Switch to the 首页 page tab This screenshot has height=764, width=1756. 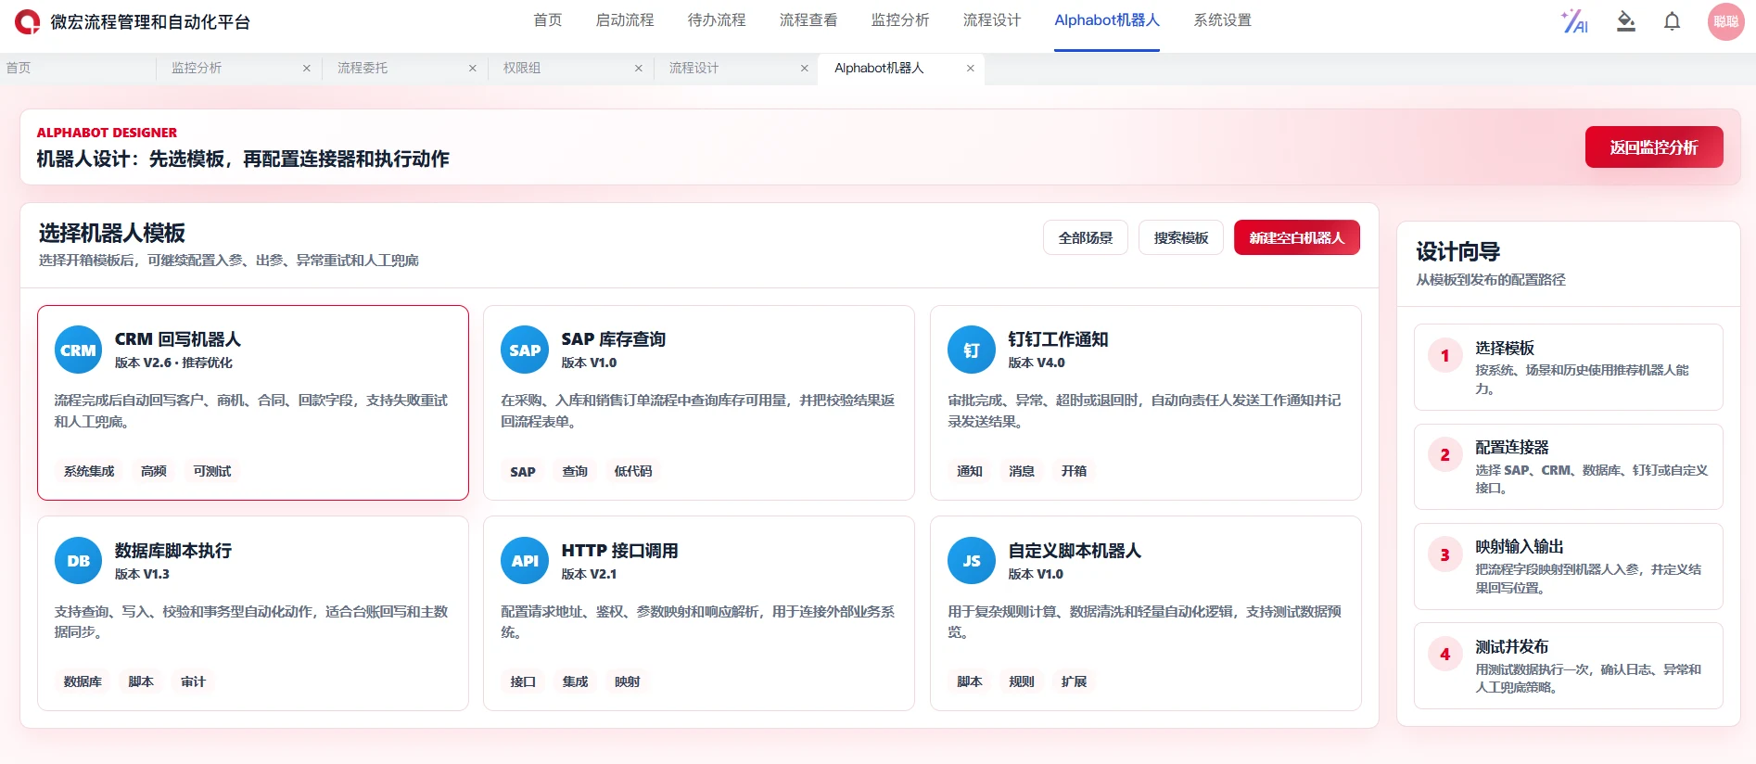[x=19, y=68]
